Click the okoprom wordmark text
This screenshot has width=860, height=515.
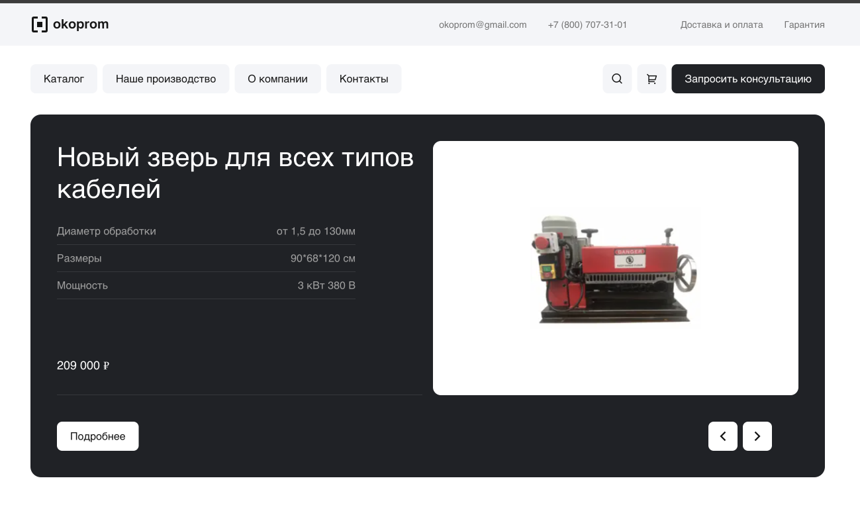click(81, 24)
